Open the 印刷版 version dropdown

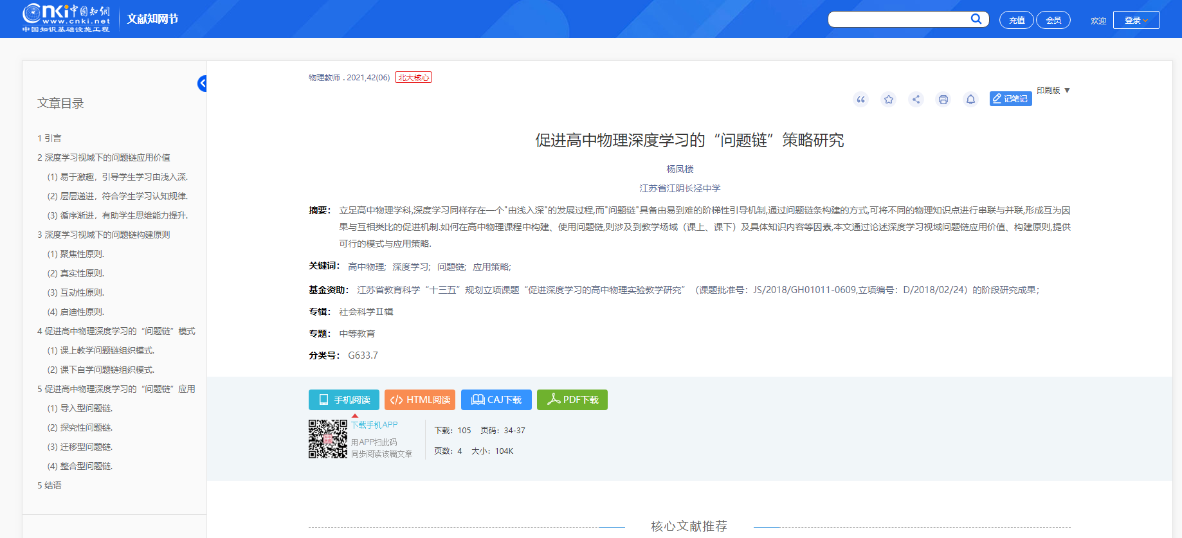[1053, 91]
